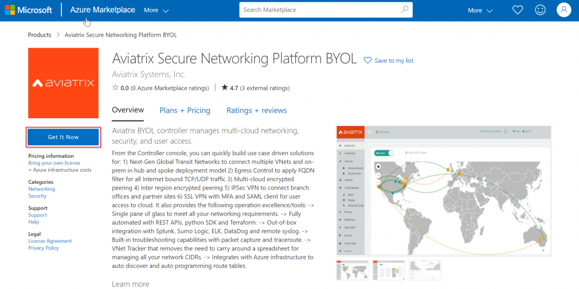Click Aviatrix Systems, Inc. publisher name

click(x=149, y=74)
